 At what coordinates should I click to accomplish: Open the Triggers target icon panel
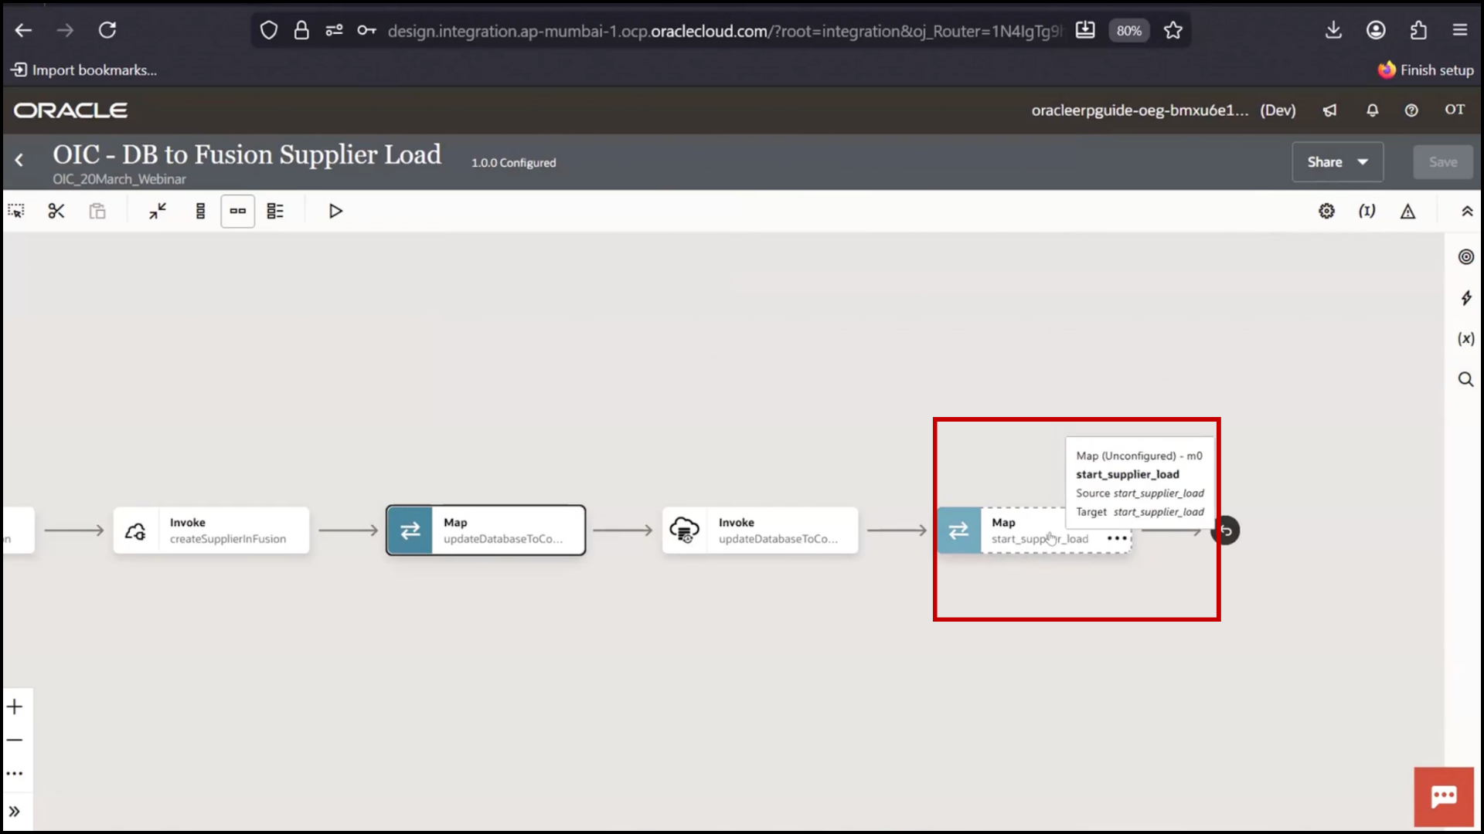pos(1465,257)
